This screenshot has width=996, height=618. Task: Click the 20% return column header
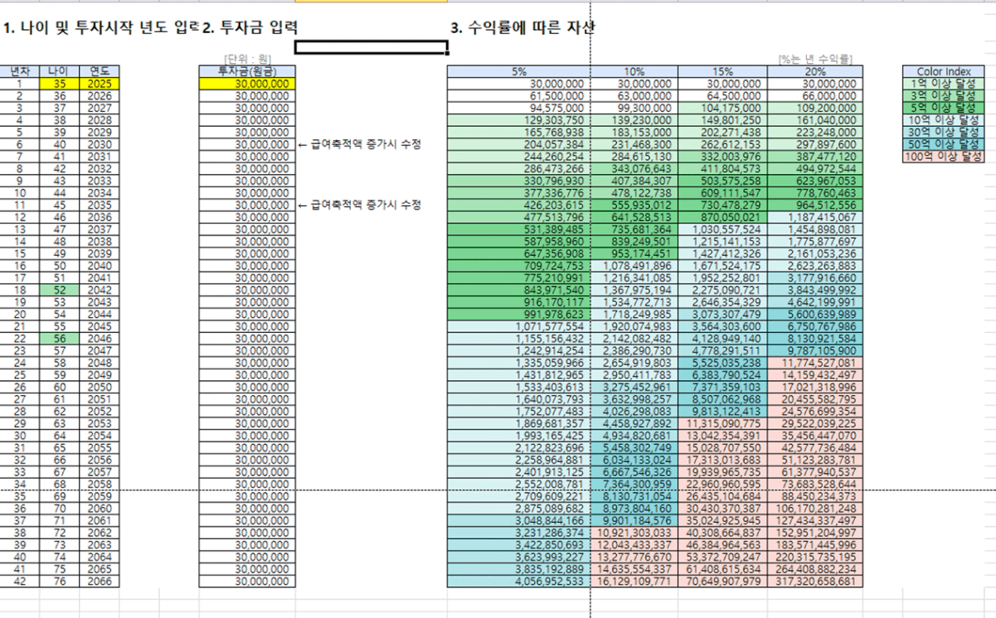(814, 72)
